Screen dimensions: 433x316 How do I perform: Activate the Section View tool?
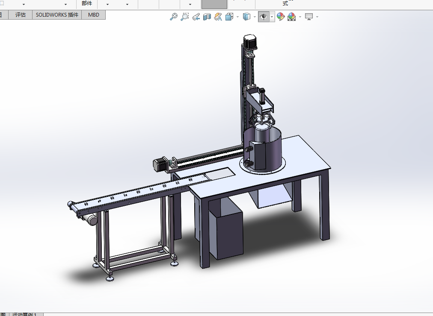click(x=207, y=17)
